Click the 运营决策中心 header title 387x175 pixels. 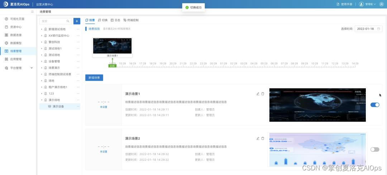[45, 4]
